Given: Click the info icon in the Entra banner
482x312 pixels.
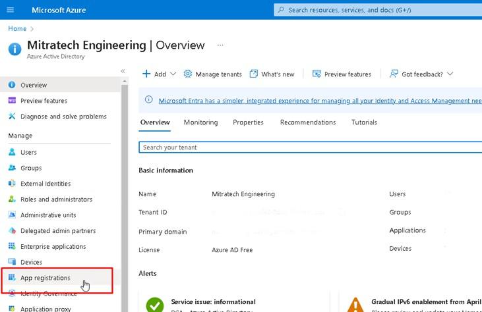Looking at the screenshot, I should tap(148, 99).
